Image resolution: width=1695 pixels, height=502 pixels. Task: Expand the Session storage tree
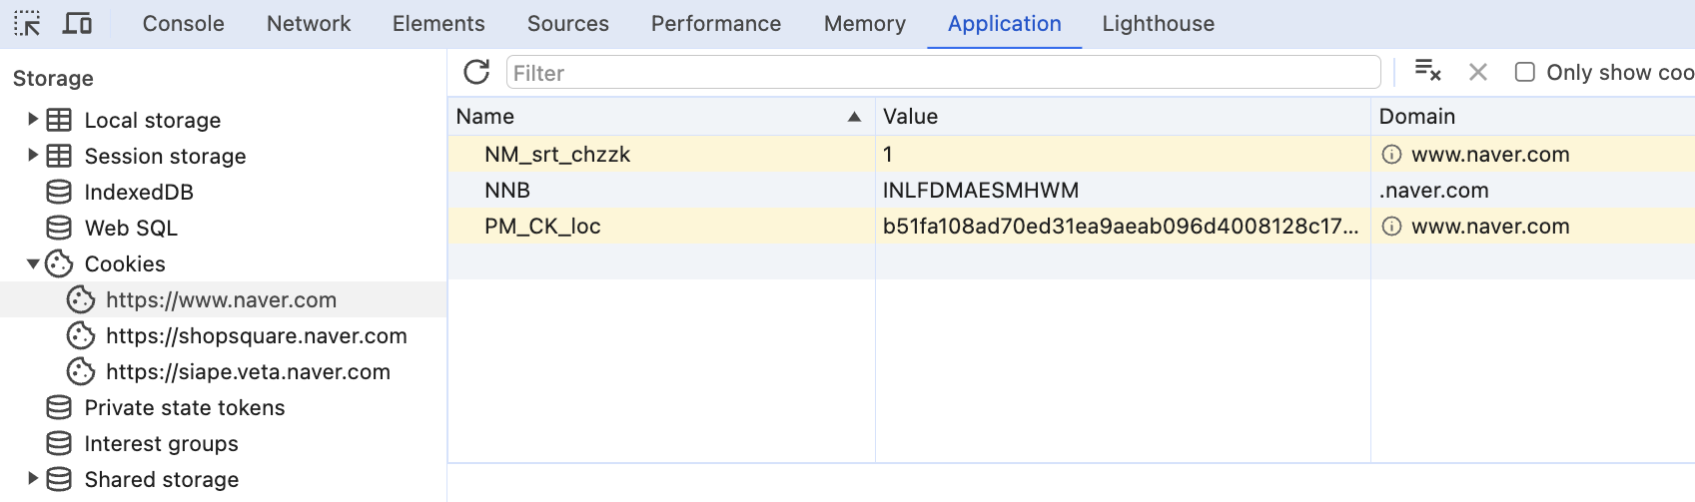tap(33, 156)
